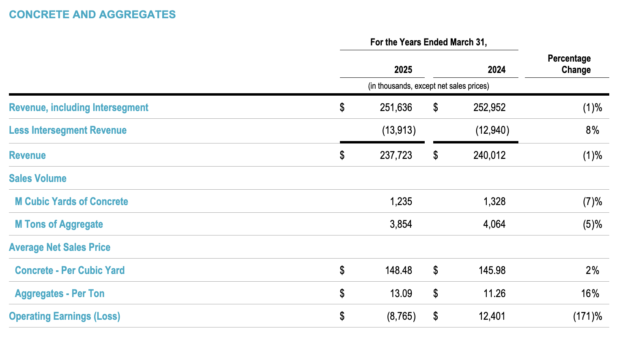The width and height of the screenshot is (619, 338).
Task: Click the 2025 column header
Action: [x=402, y=69]
